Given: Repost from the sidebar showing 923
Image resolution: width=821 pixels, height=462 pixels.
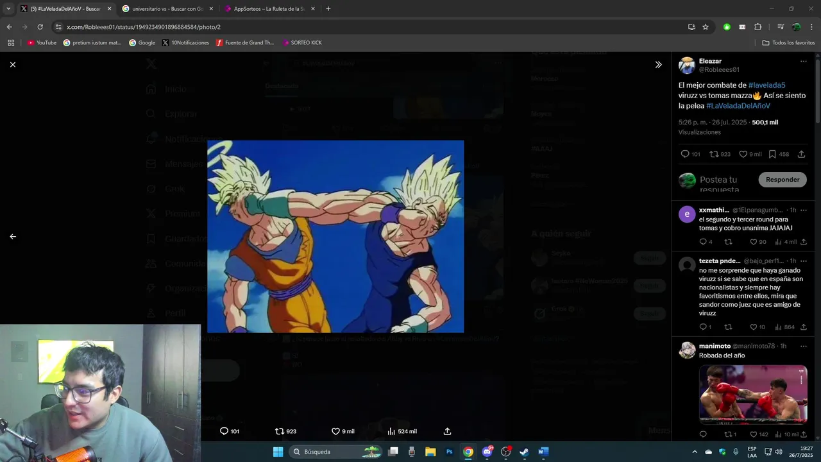Looking at the screenshot, I should (x=720, y=154).
